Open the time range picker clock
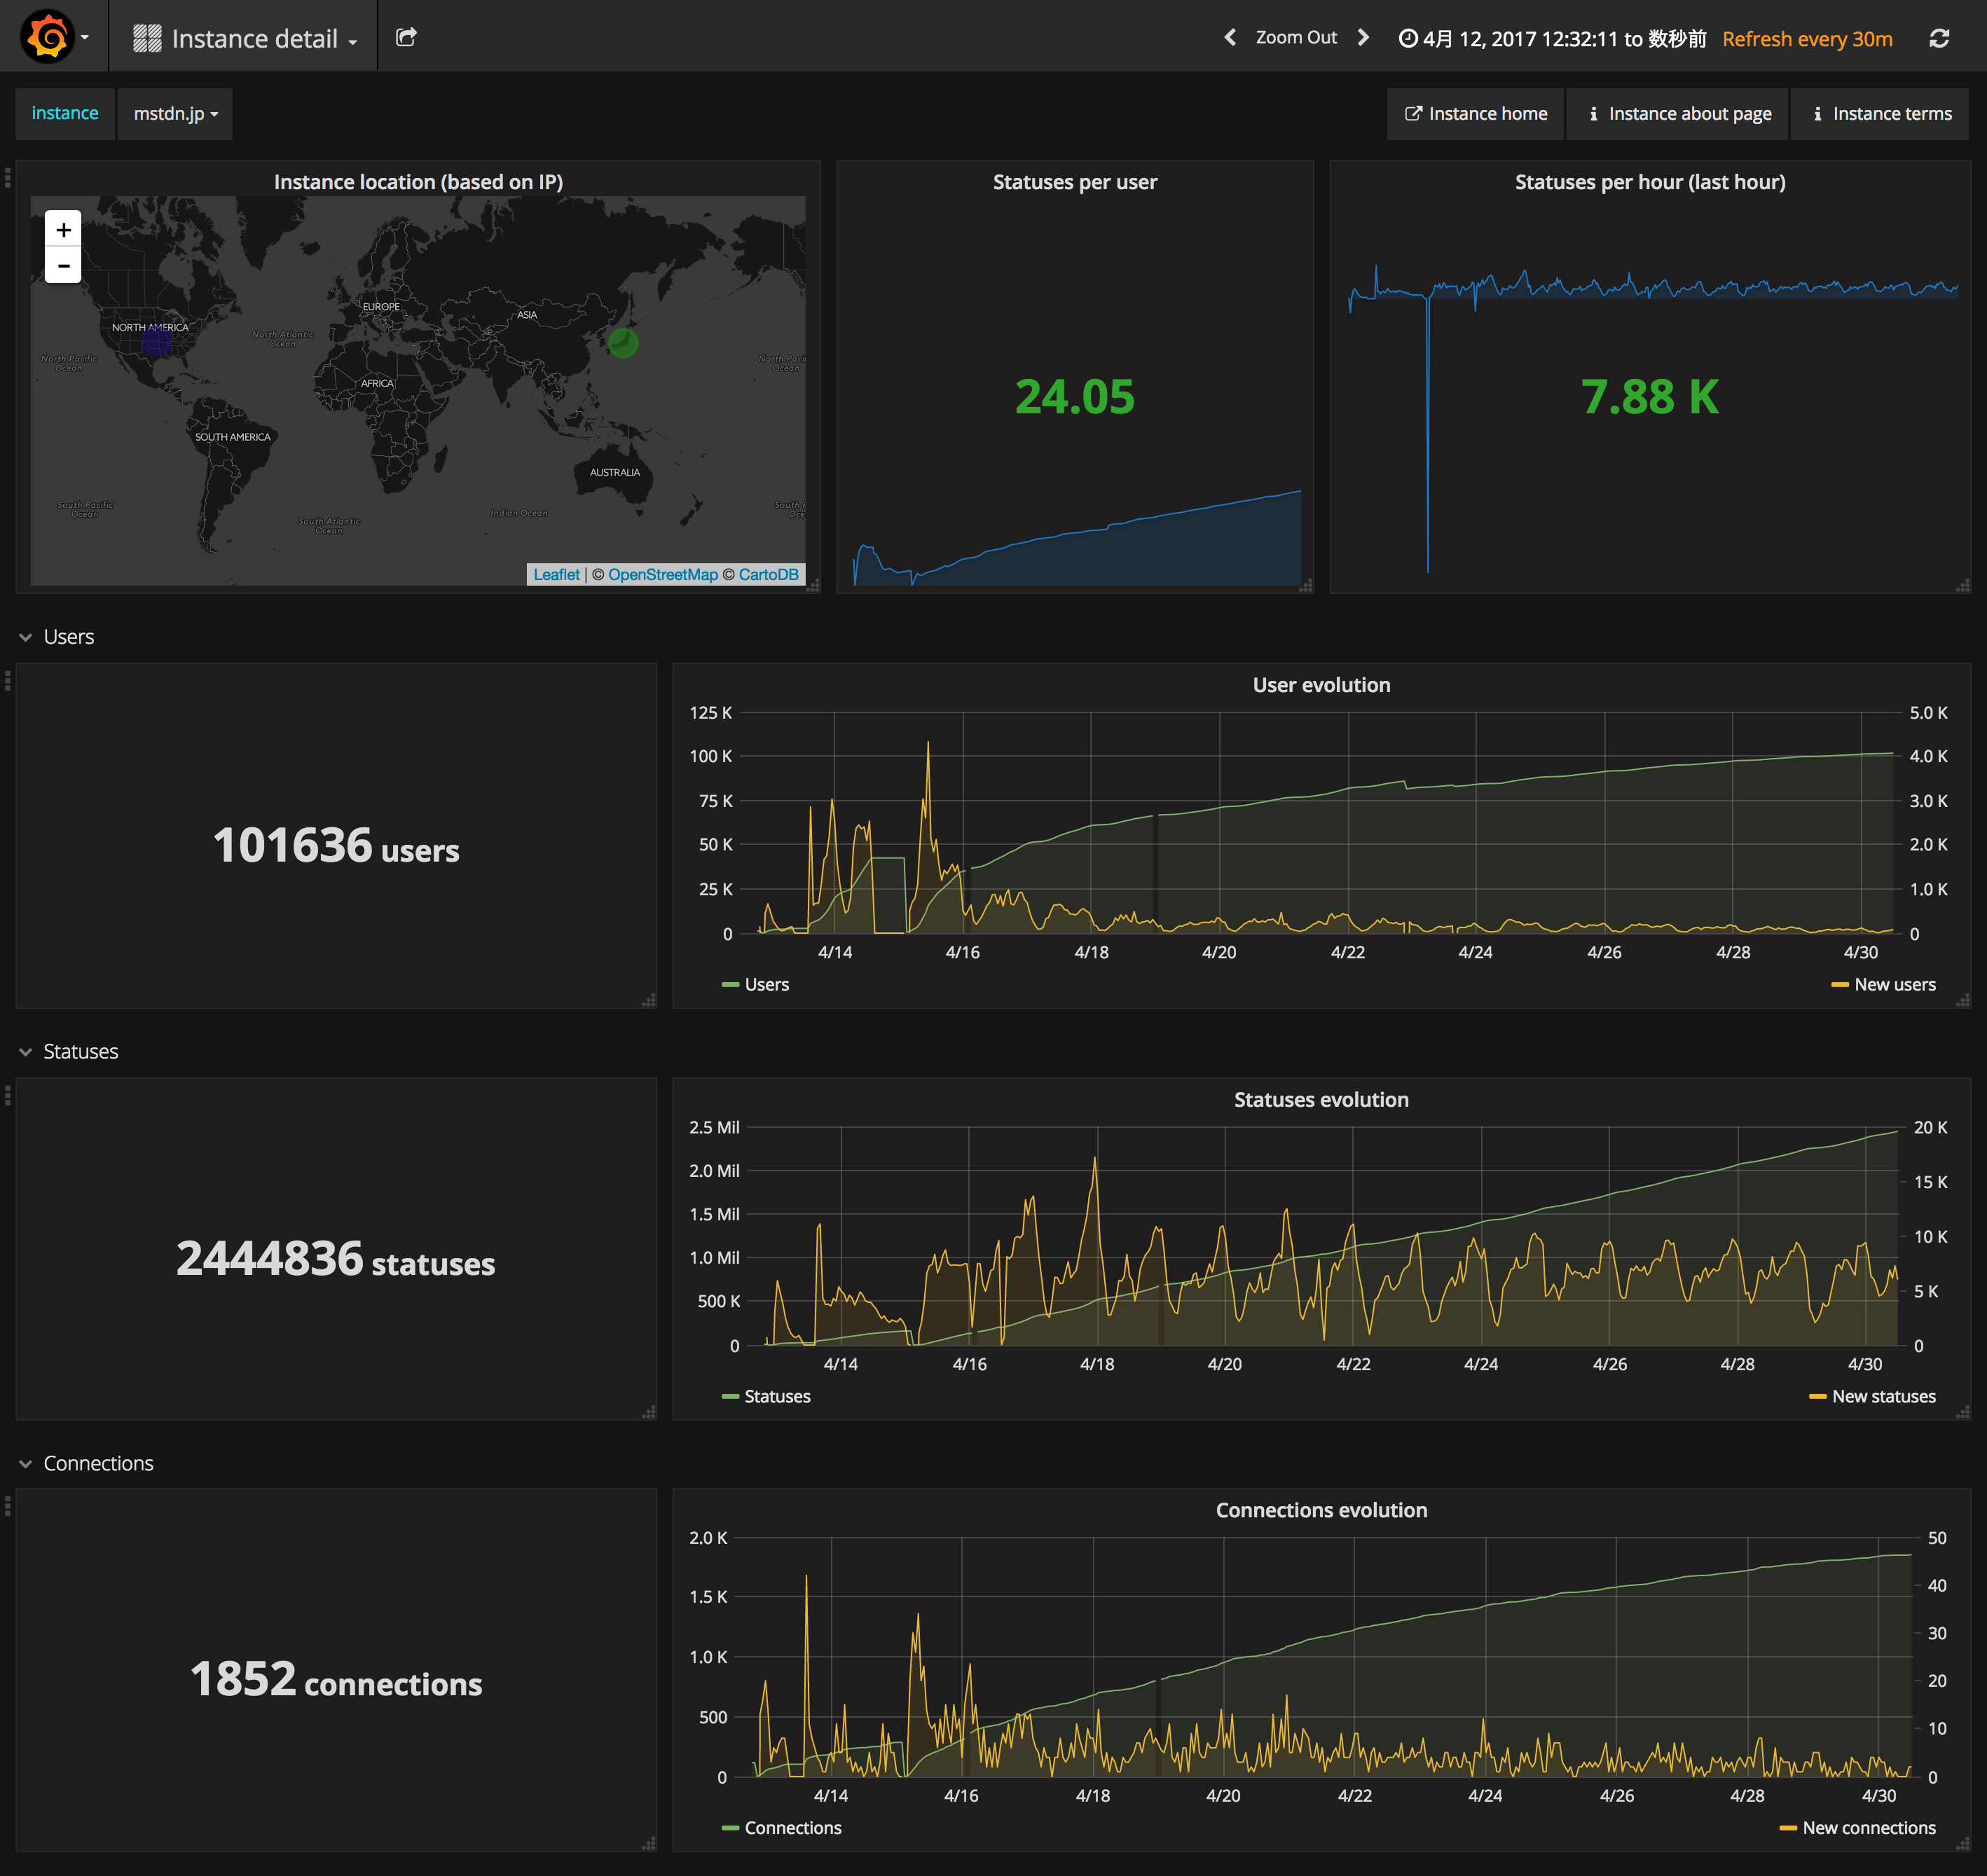Viewport: 1987px width, 1876px height. coord(1408,39)
